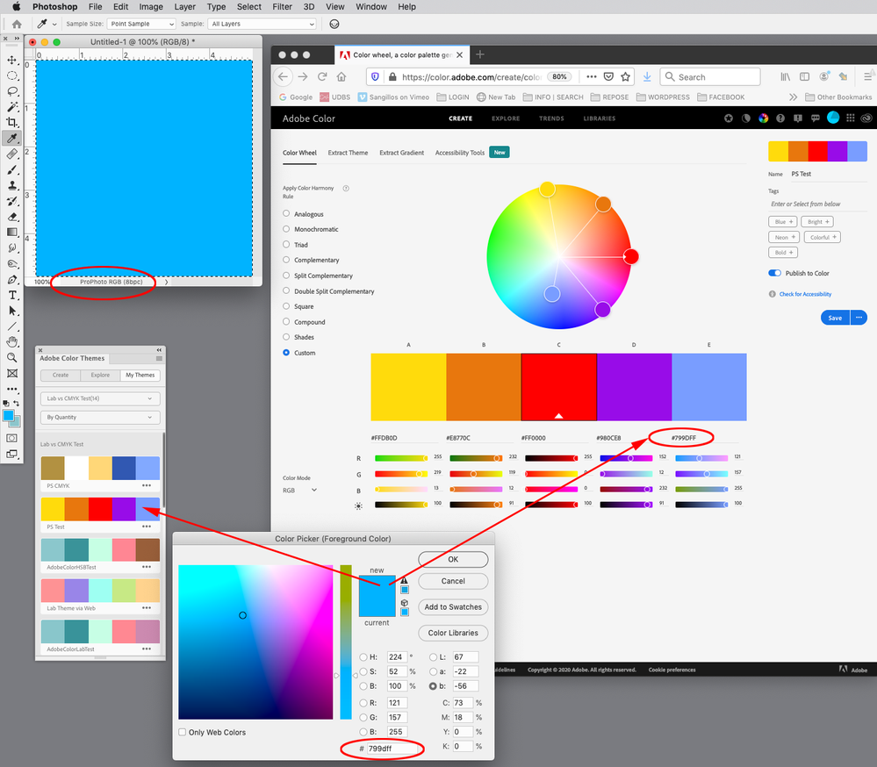Open Color Libraries button
Image resolution: width=877 pixels, height=767 pixels.
pos(453,633)
